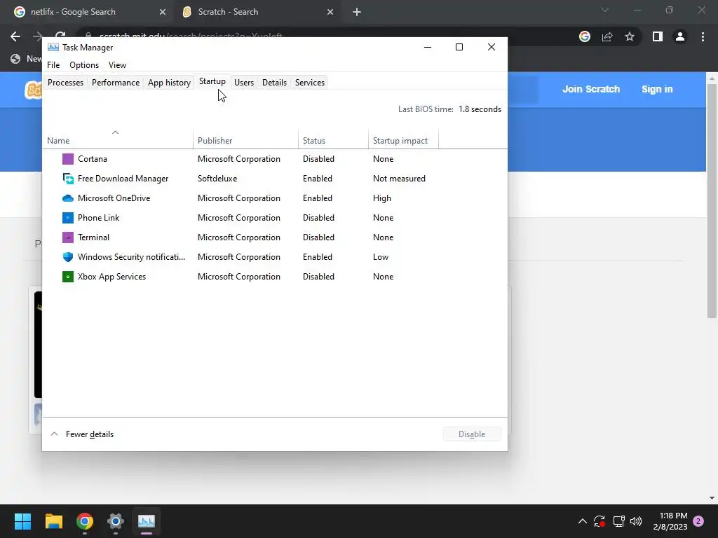Select the Startup tab
The width and height of the screenshot is (718, 538).
[212, 81]
